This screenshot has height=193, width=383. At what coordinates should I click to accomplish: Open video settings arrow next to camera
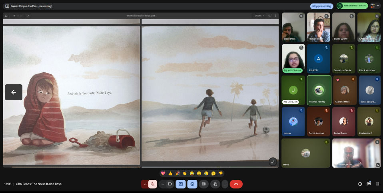coord(162,184)
